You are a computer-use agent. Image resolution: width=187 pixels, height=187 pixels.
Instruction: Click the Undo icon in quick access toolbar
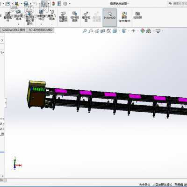(35, 4)
